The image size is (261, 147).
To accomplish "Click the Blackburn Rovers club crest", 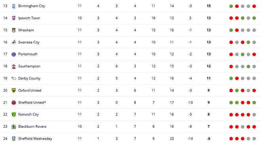I will coord(14,127).
